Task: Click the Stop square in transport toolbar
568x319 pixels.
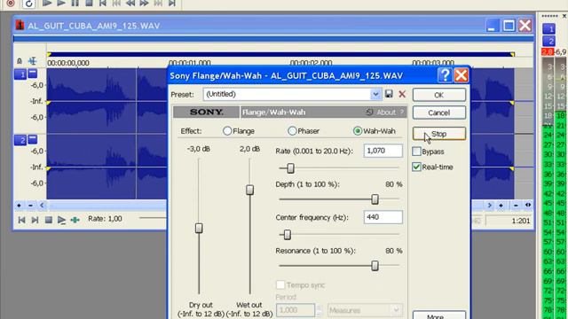Action: (x=89, y=4)
